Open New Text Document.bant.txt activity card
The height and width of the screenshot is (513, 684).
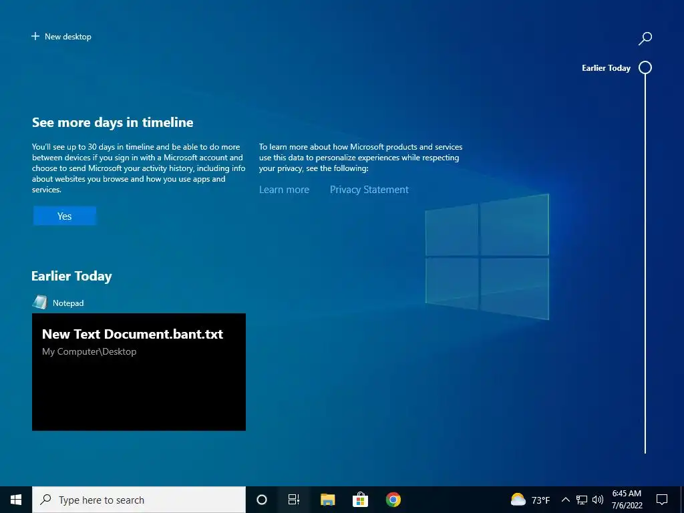(139, 371)
